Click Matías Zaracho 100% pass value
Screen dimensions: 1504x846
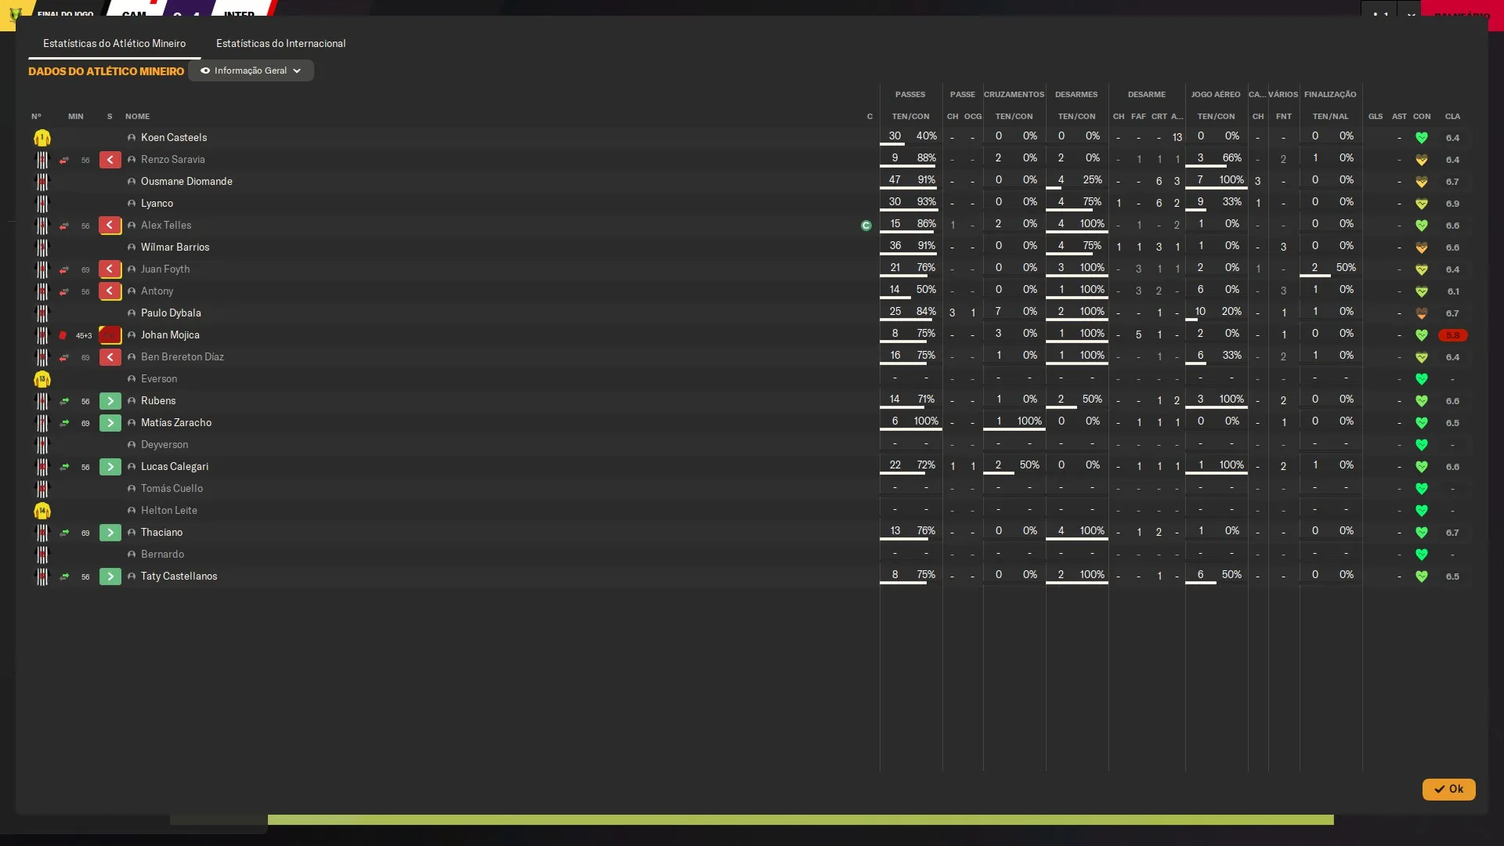click(926, 421)
